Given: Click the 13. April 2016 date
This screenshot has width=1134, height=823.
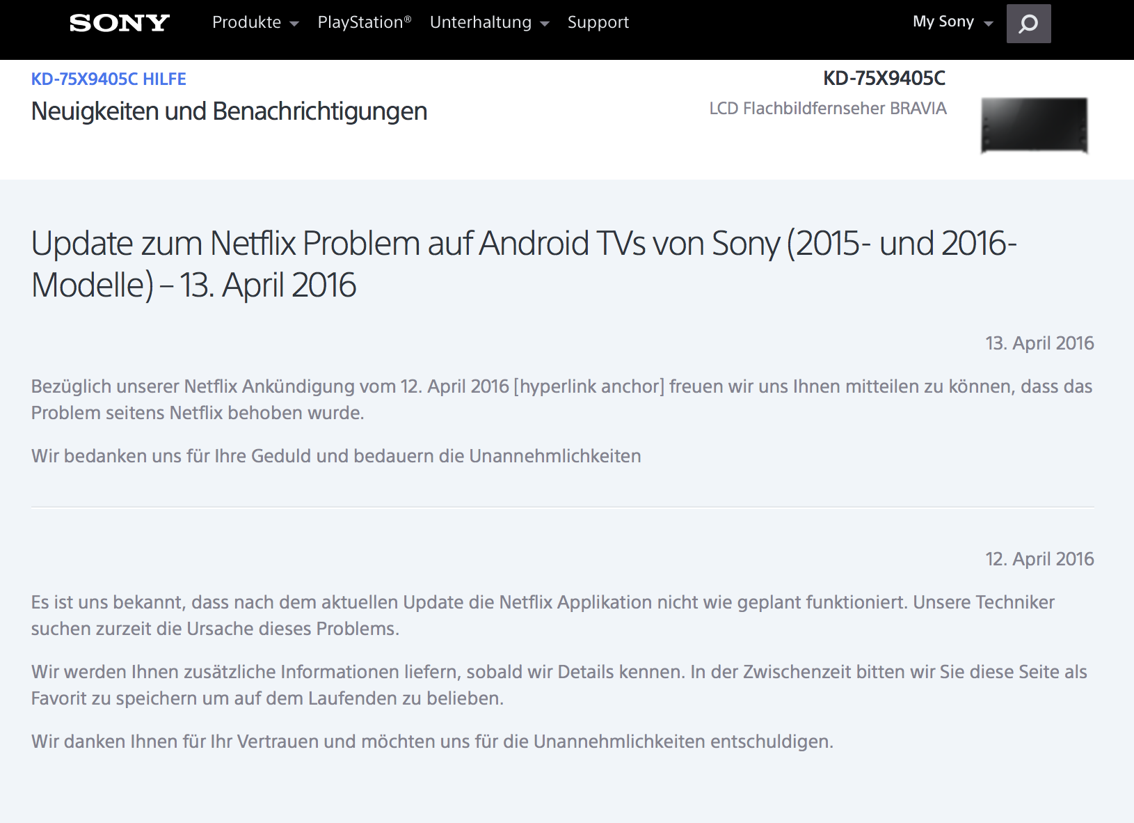Looking at the screenshot, I should coord(1039,343).
